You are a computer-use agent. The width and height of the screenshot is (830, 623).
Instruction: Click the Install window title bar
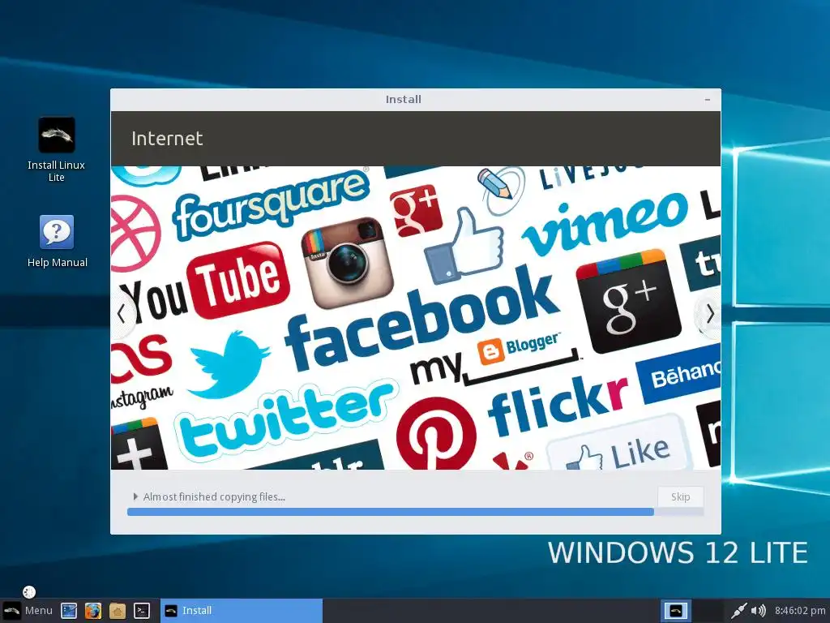[404, 100]
